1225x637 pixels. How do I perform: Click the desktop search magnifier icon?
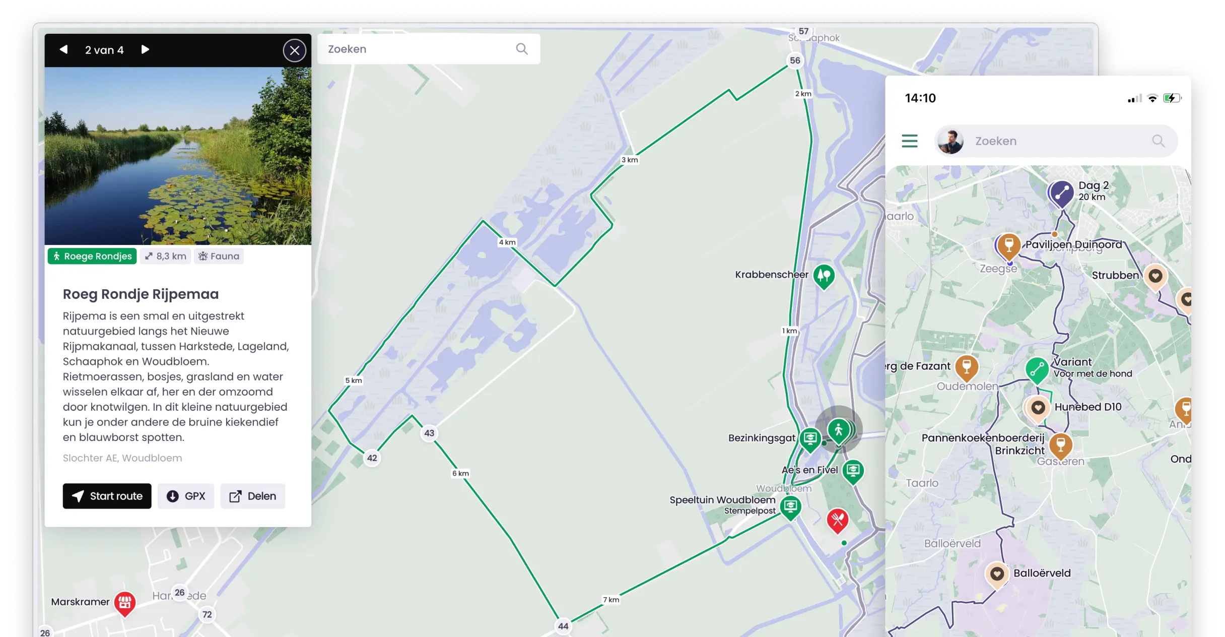coord(522,49)
